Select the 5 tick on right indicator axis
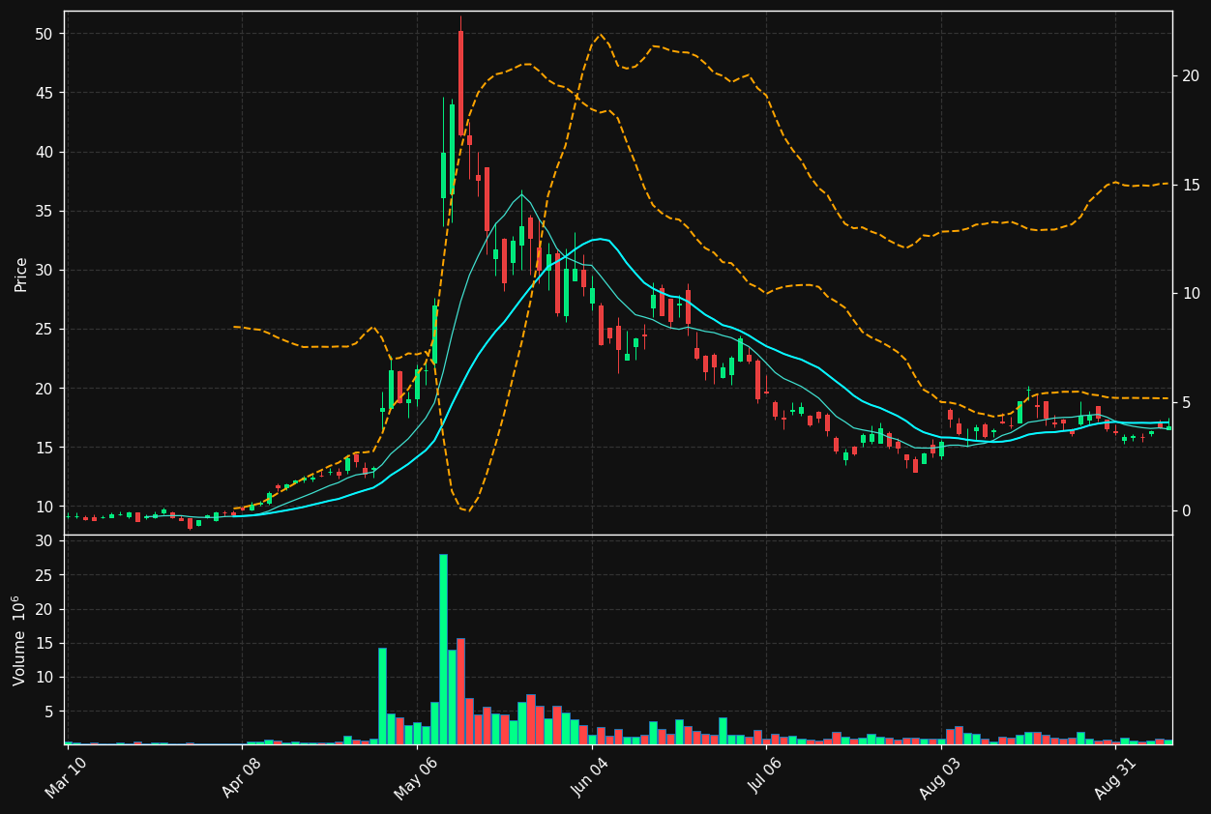 (x=1185, y=402)
